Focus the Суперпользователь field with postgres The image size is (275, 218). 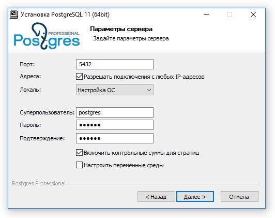[x=115, y=112]
